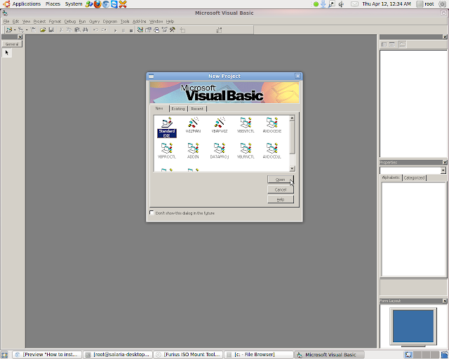Click the Open Project folder icon
Viewport: 449px width, 359px height.
coord(43,29)
